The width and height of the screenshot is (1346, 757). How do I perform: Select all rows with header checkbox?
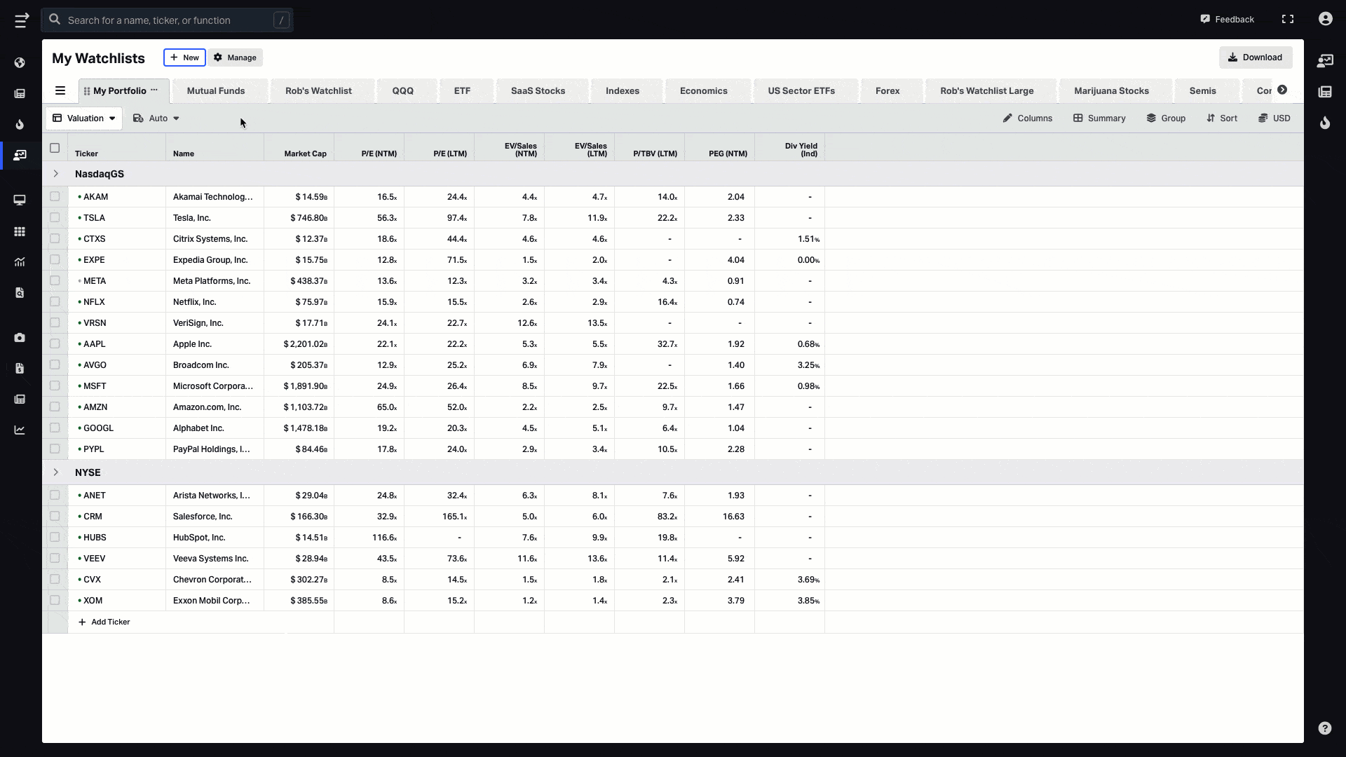(55, 148)
